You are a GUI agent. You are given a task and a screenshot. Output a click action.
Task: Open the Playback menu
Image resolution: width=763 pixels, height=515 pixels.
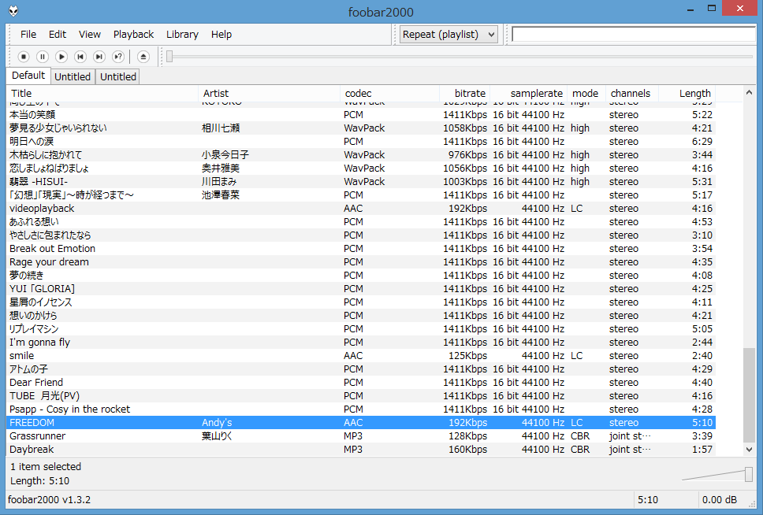point(133,35)
